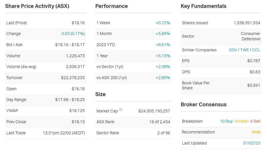Click the Key Fundamentals heading
The width and height of the screenshot is (267, 153).
203,6
